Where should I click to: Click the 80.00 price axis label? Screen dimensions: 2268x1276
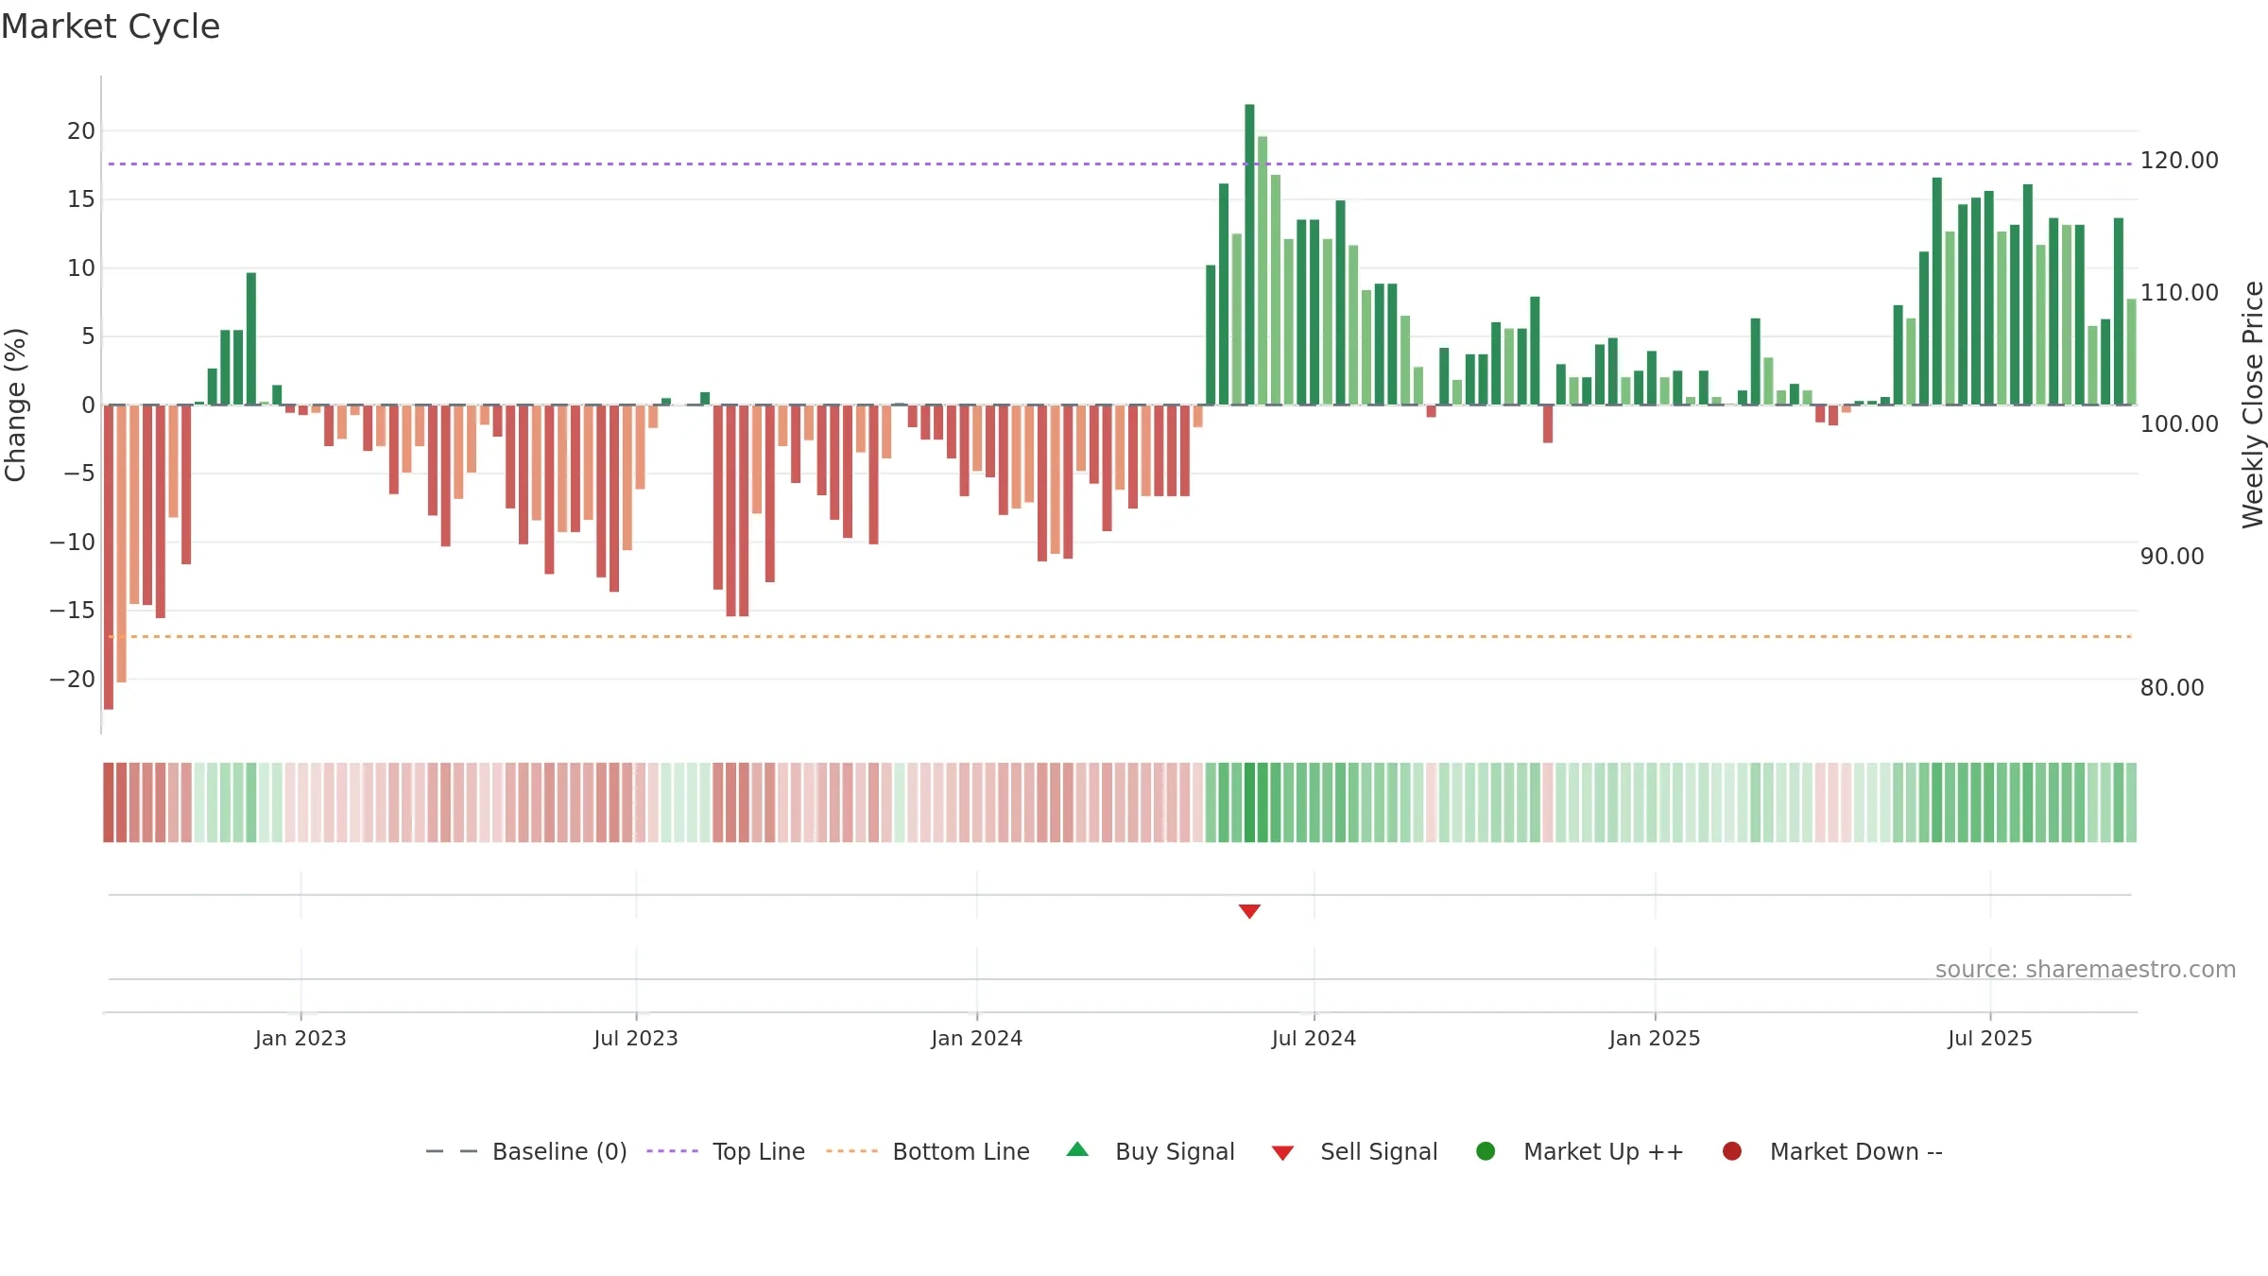[2173, 688]
